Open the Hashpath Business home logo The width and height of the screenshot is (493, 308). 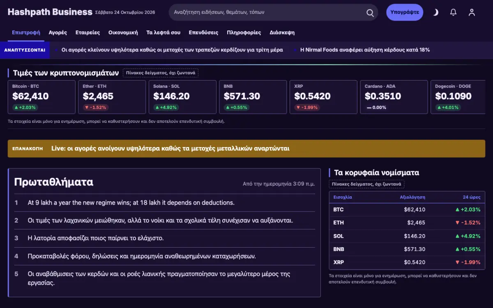[50, 12]
